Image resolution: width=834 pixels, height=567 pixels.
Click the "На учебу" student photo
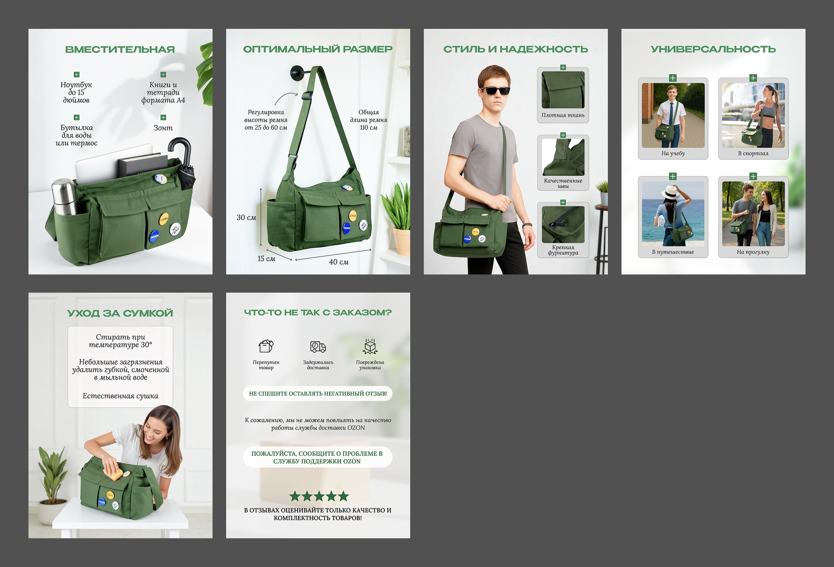[673, 116]
